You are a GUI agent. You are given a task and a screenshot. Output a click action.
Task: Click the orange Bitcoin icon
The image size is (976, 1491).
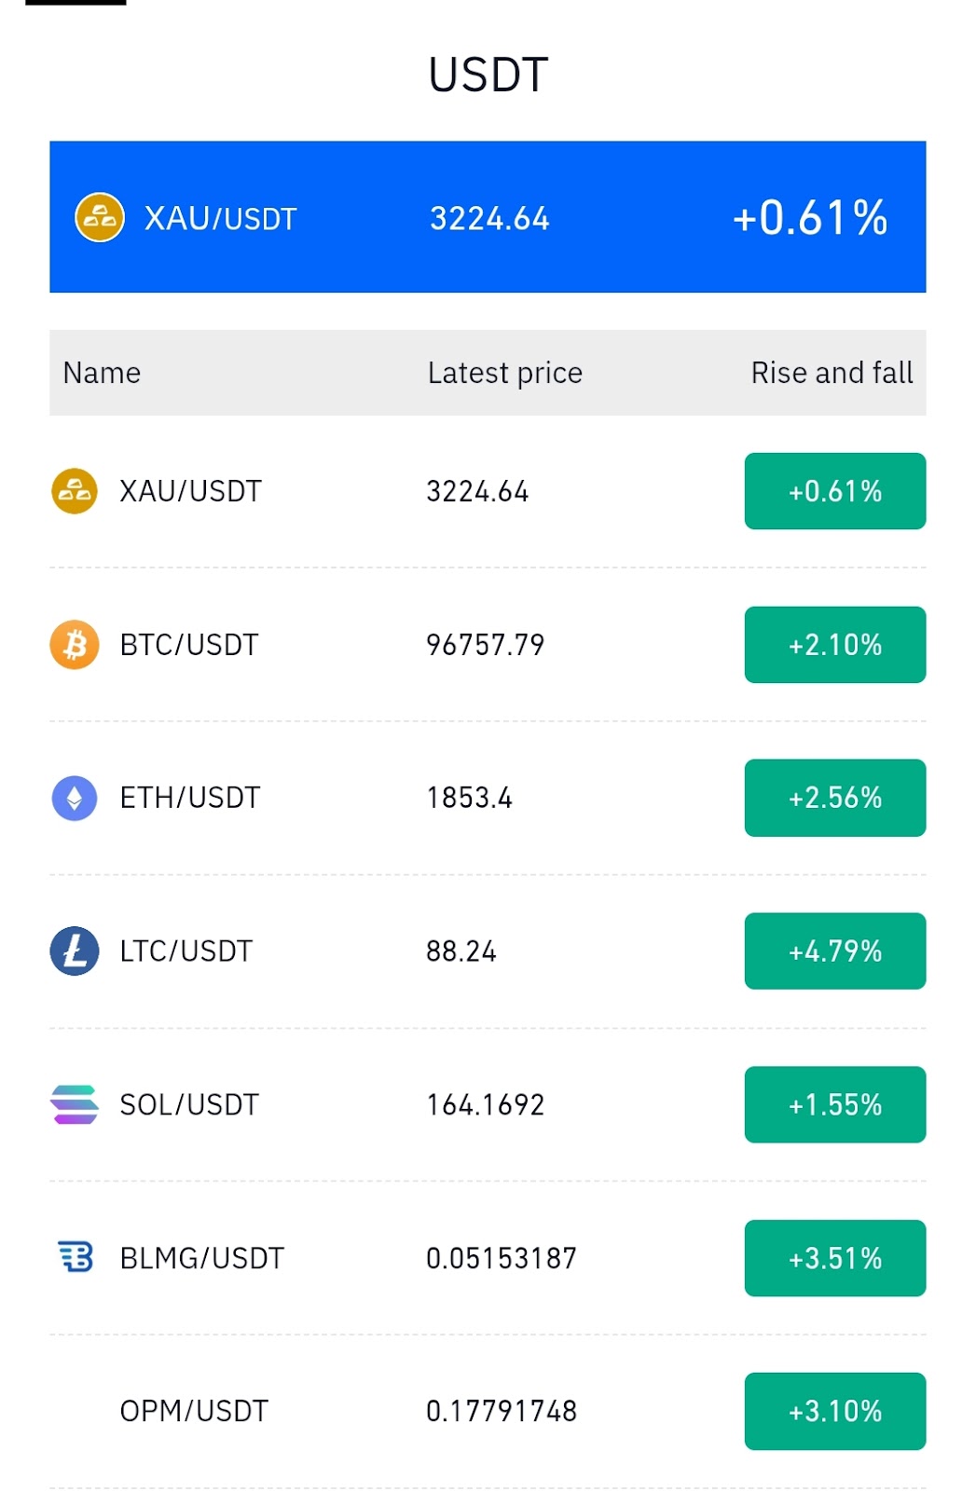[75, 645]
